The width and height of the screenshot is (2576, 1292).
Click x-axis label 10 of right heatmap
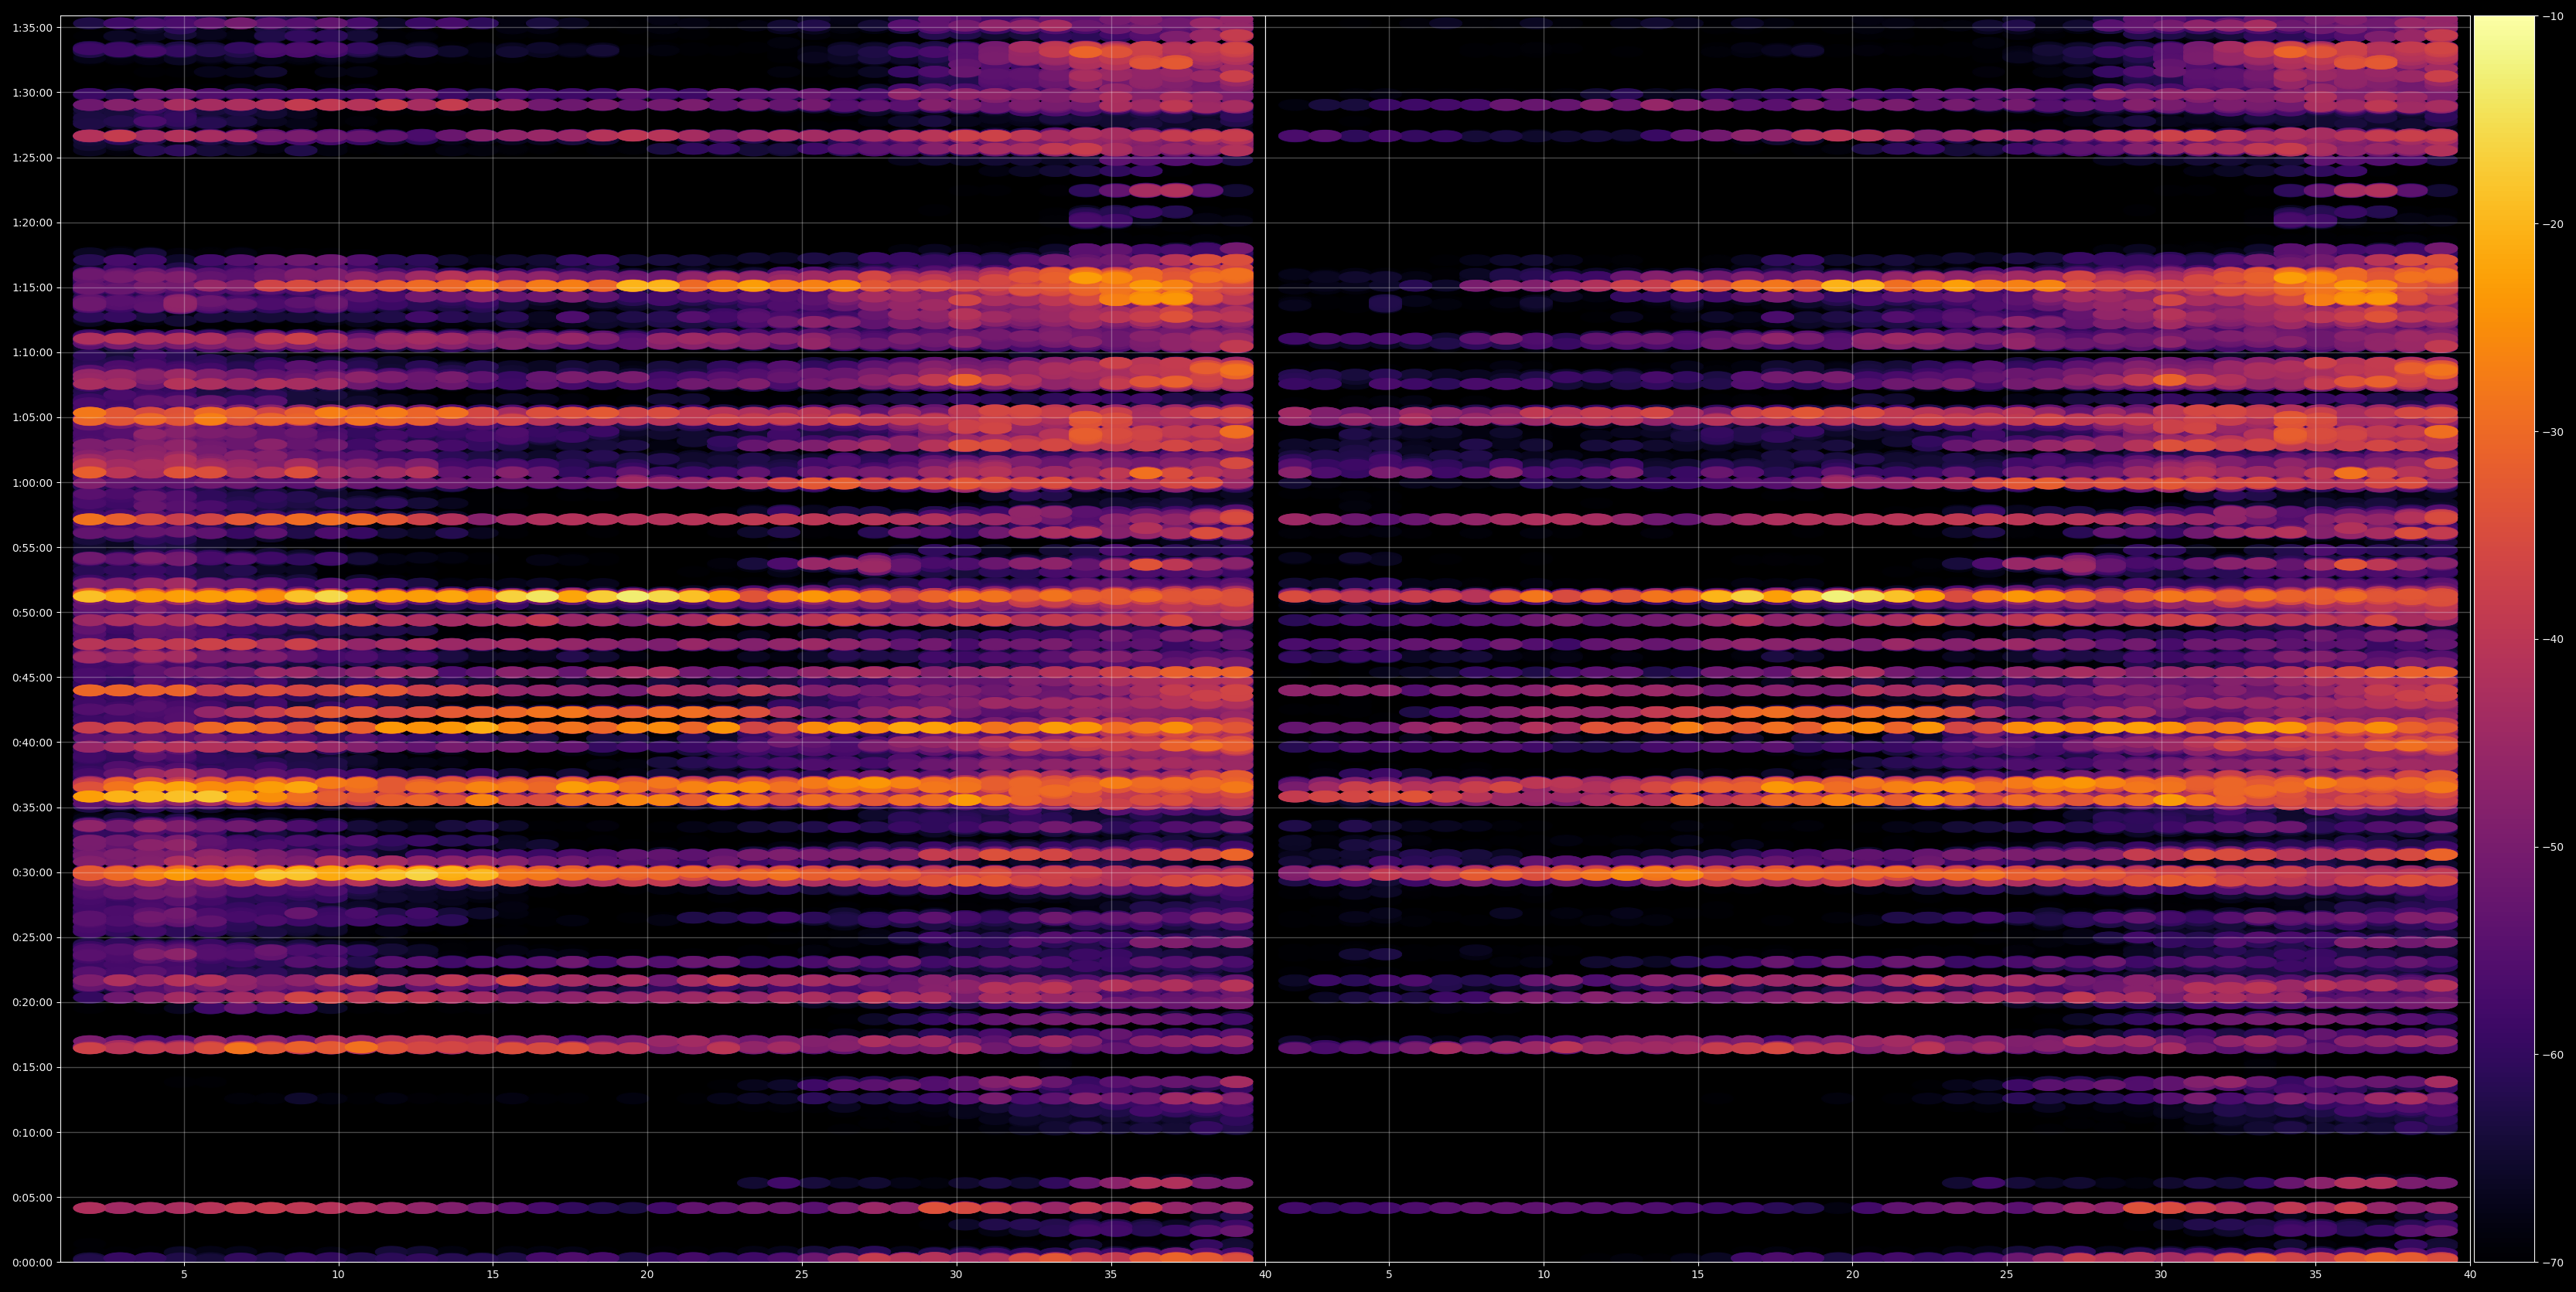click(x=1543, y=1275)
